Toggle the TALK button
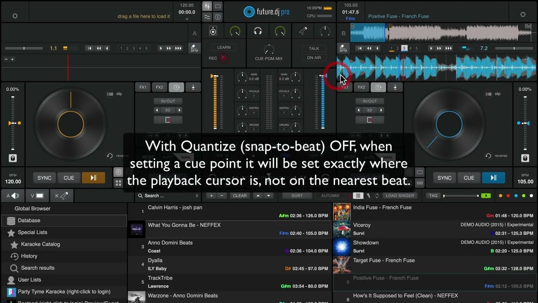The height and width of the screenshot is (303, 538). pyautogui.click(x=314, y=48)
